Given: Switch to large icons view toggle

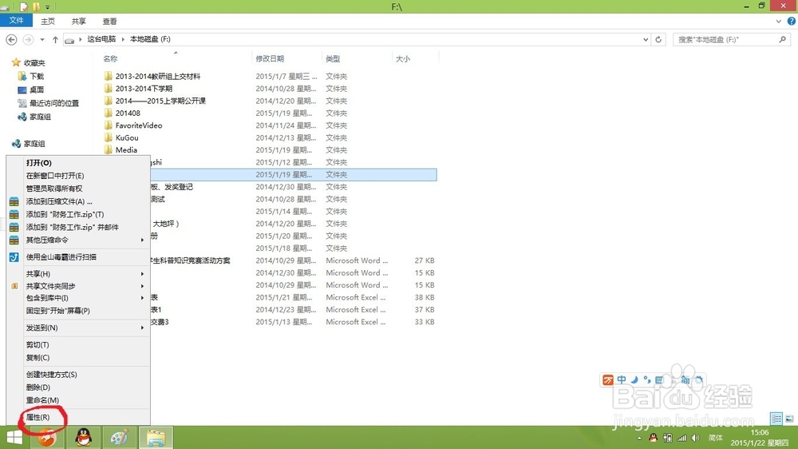Looking at the screenshot, I should (789, 419).
